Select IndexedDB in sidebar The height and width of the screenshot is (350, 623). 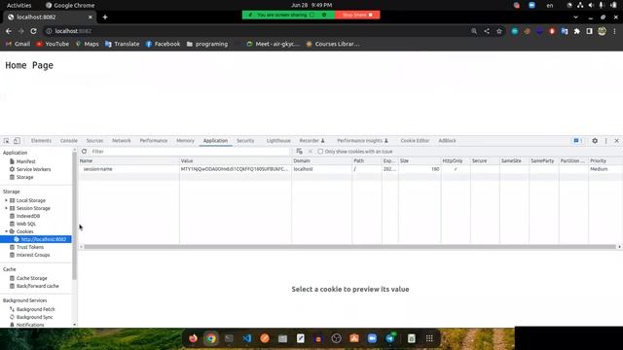pyautogui.click(x=28, y=216)
